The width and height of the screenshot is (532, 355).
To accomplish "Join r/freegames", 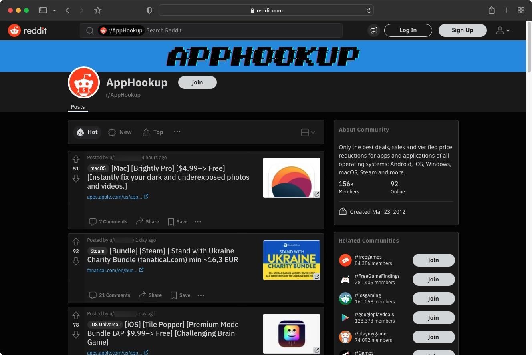I will [433, 260].
